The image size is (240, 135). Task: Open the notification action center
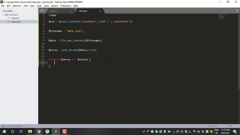235,132
